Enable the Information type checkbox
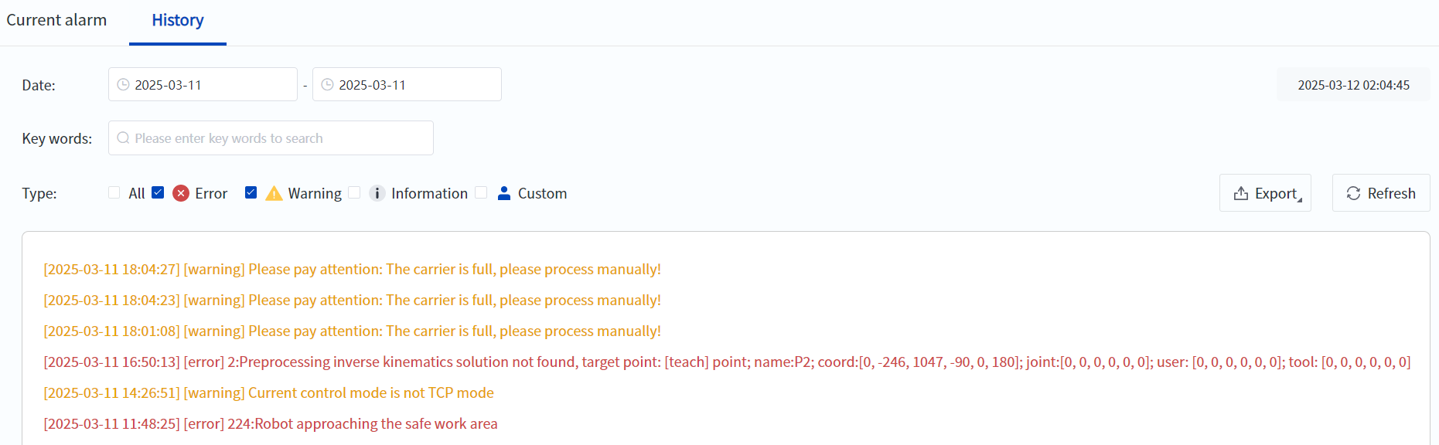 pos(354,192)
